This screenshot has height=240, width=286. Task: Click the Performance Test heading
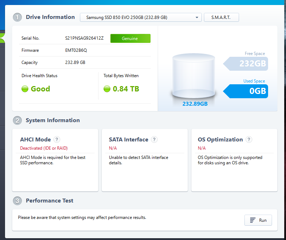click(x=49, y=201)
